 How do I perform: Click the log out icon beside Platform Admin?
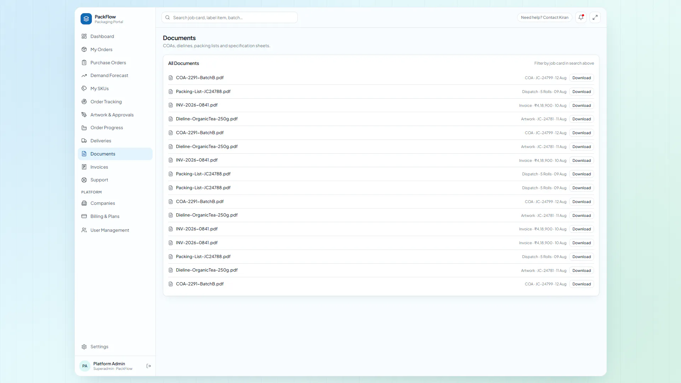(x=149, y=366)
